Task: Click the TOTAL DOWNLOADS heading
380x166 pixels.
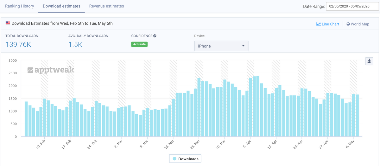Action: click(x=22, y=36)
